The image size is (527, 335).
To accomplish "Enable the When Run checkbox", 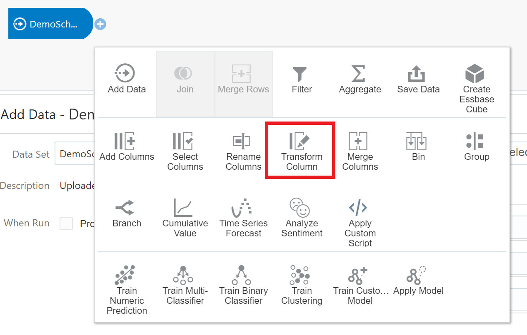I will click(x=66, y=223).
